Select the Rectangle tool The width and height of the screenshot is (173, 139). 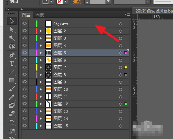point(12,80)
